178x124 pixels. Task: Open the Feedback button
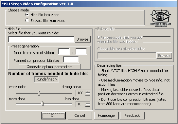(x=132, y=115)
